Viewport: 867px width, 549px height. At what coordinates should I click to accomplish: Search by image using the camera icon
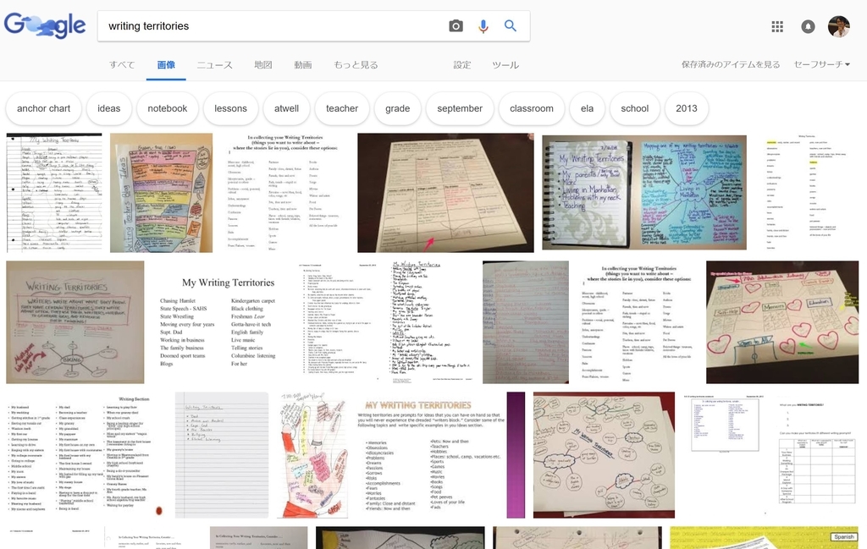pyautogui.click(x=456, y=26)
